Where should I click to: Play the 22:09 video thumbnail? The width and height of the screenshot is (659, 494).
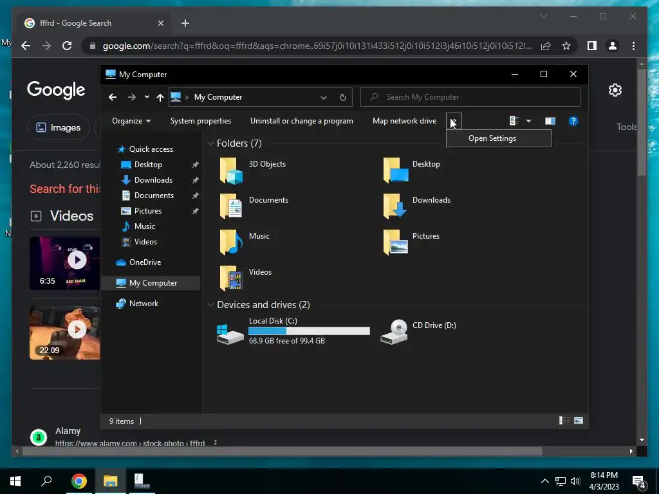(65, 333)
